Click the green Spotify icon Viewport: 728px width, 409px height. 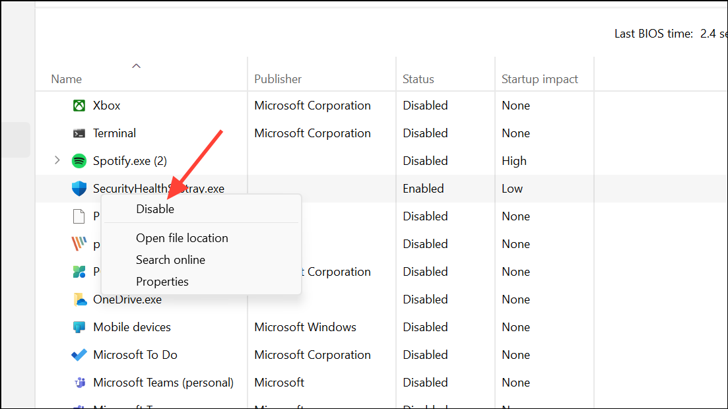coord(79,161)
